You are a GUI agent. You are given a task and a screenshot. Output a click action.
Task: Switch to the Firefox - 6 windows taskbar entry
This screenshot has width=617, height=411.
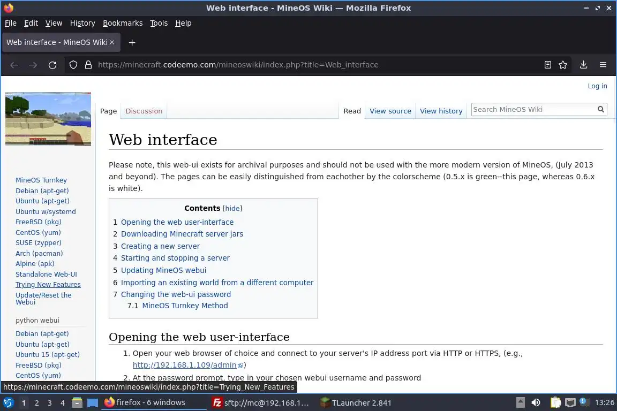tap(154, 403)
